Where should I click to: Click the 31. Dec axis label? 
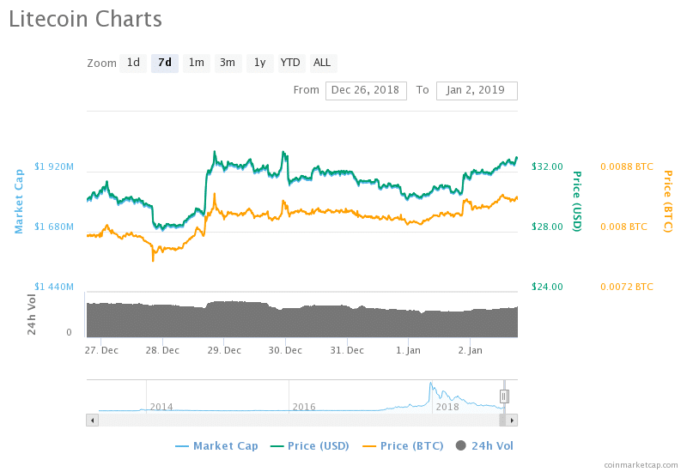tap(347, 350)
